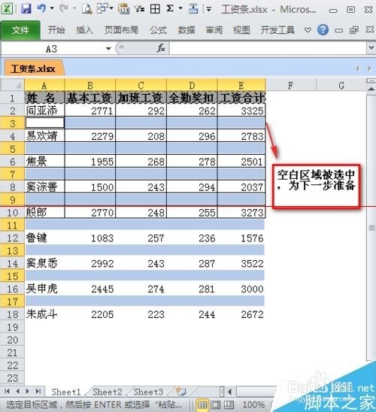Image resolution: width=376 pixels, height=412 pixels.
Task: Go to first sheet navigation arrow
Action: tap(7, 391)
